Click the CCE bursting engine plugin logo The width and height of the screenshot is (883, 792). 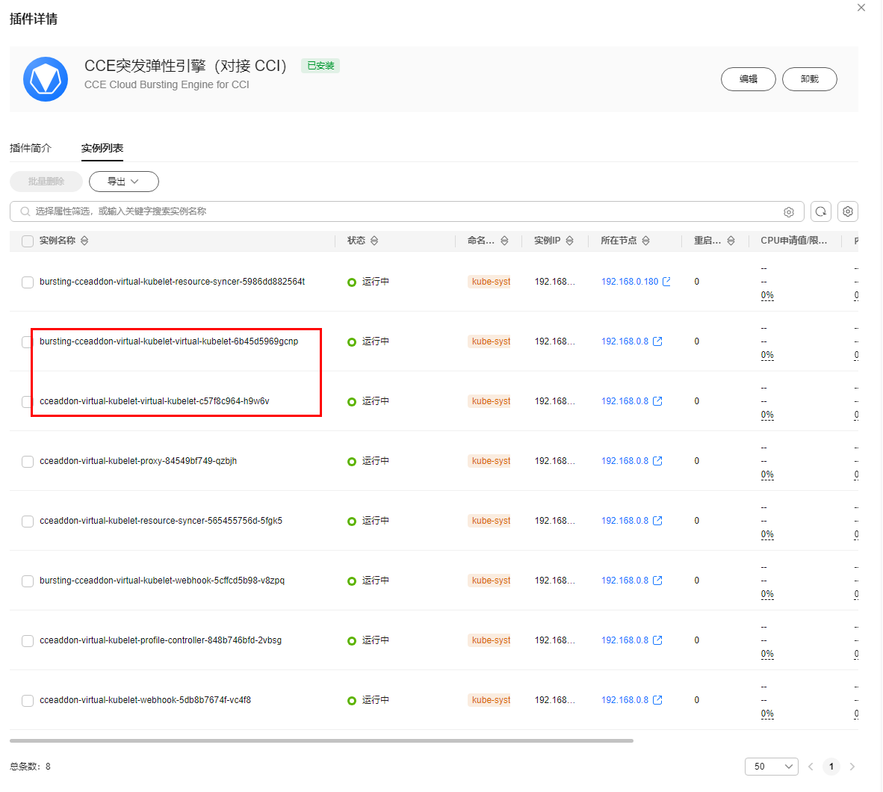point(46,79)
